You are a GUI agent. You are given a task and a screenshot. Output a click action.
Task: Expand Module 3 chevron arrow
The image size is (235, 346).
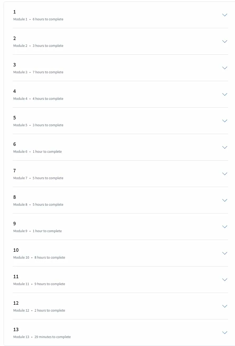(225, 68)
